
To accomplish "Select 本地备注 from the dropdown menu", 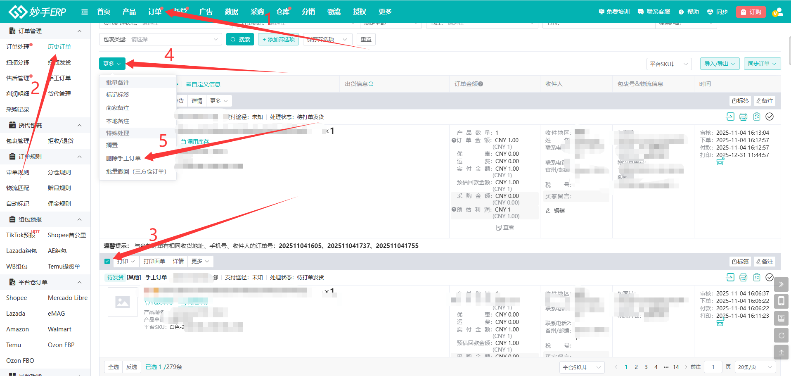I will 118,121.
